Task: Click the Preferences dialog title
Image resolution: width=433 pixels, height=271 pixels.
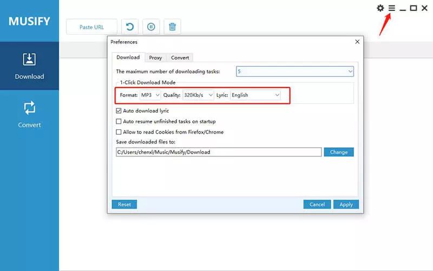Action: pos(124,42)
